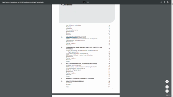Open '1.2 Aspects of Agile approaches'

click(75, 40)
